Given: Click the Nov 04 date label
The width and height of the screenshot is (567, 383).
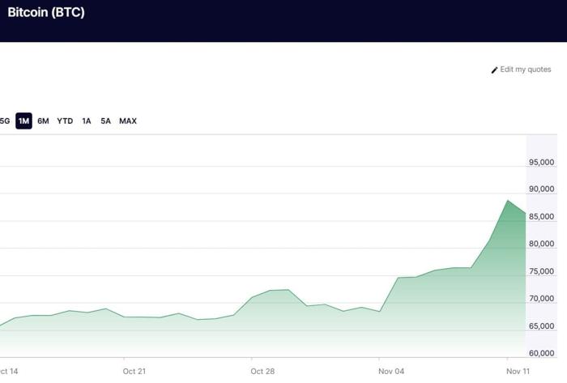Looking at the screenshot, I should (x=391, y=371).
